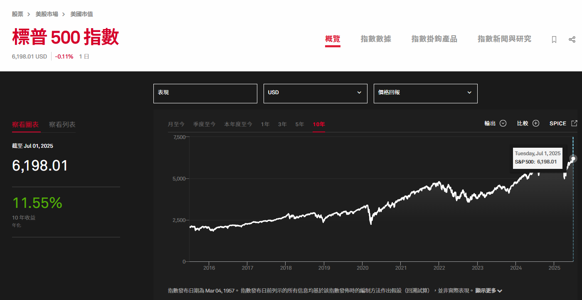Viewport: 582px width, 300px height.
Task: Click the 標普 500 指數 page title
Action: click(66, 37)
